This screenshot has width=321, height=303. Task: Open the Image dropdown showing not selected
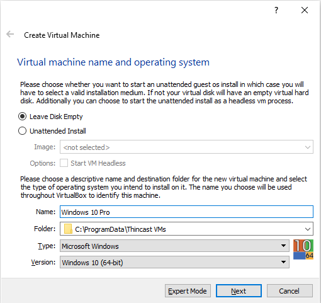pyautogui.click(x=186, y=147)
